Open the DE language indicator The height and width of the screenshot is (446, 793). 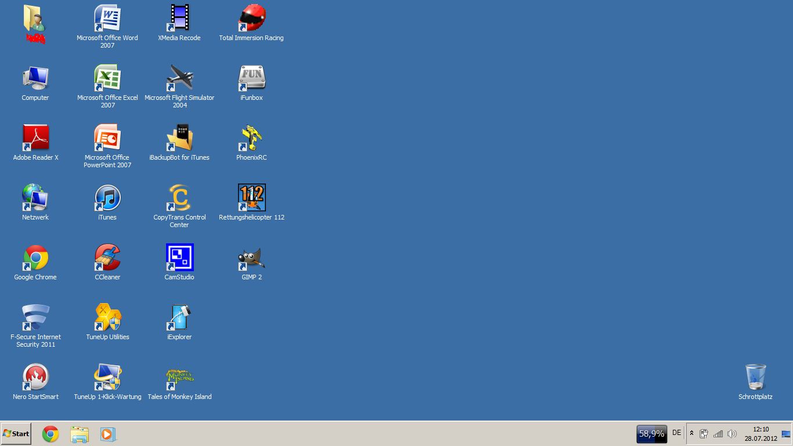pos(676,433)
